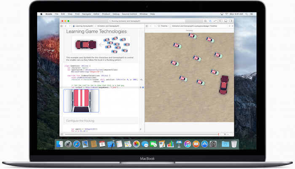The width and height of the screenshot is (295, 169).
Task: Select Learning GameplayKit in the jump bar
Action: [83, 26]
